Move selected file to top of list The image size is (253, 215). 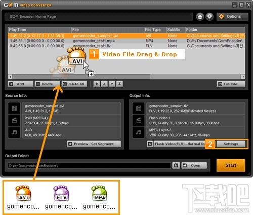click(x=97, y=84)
